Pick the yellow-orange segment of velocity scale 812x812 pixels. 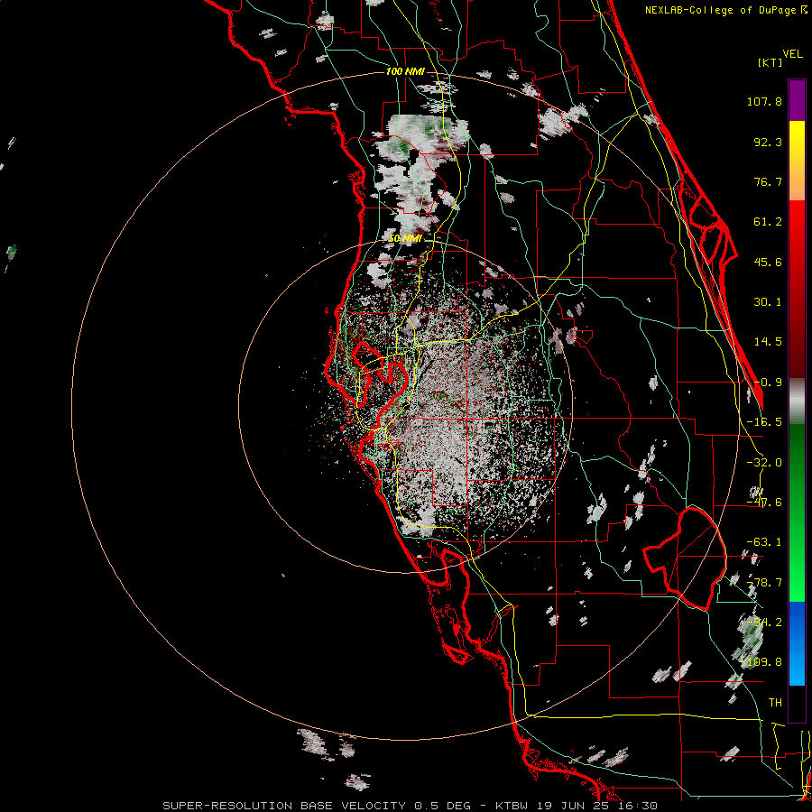(x=797, y=161)
